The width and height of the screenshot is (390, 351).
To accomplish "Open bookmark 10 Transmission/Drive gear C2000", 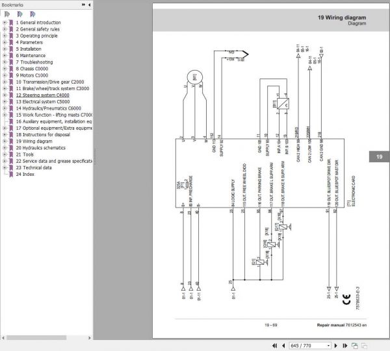I will click(50, 82).
